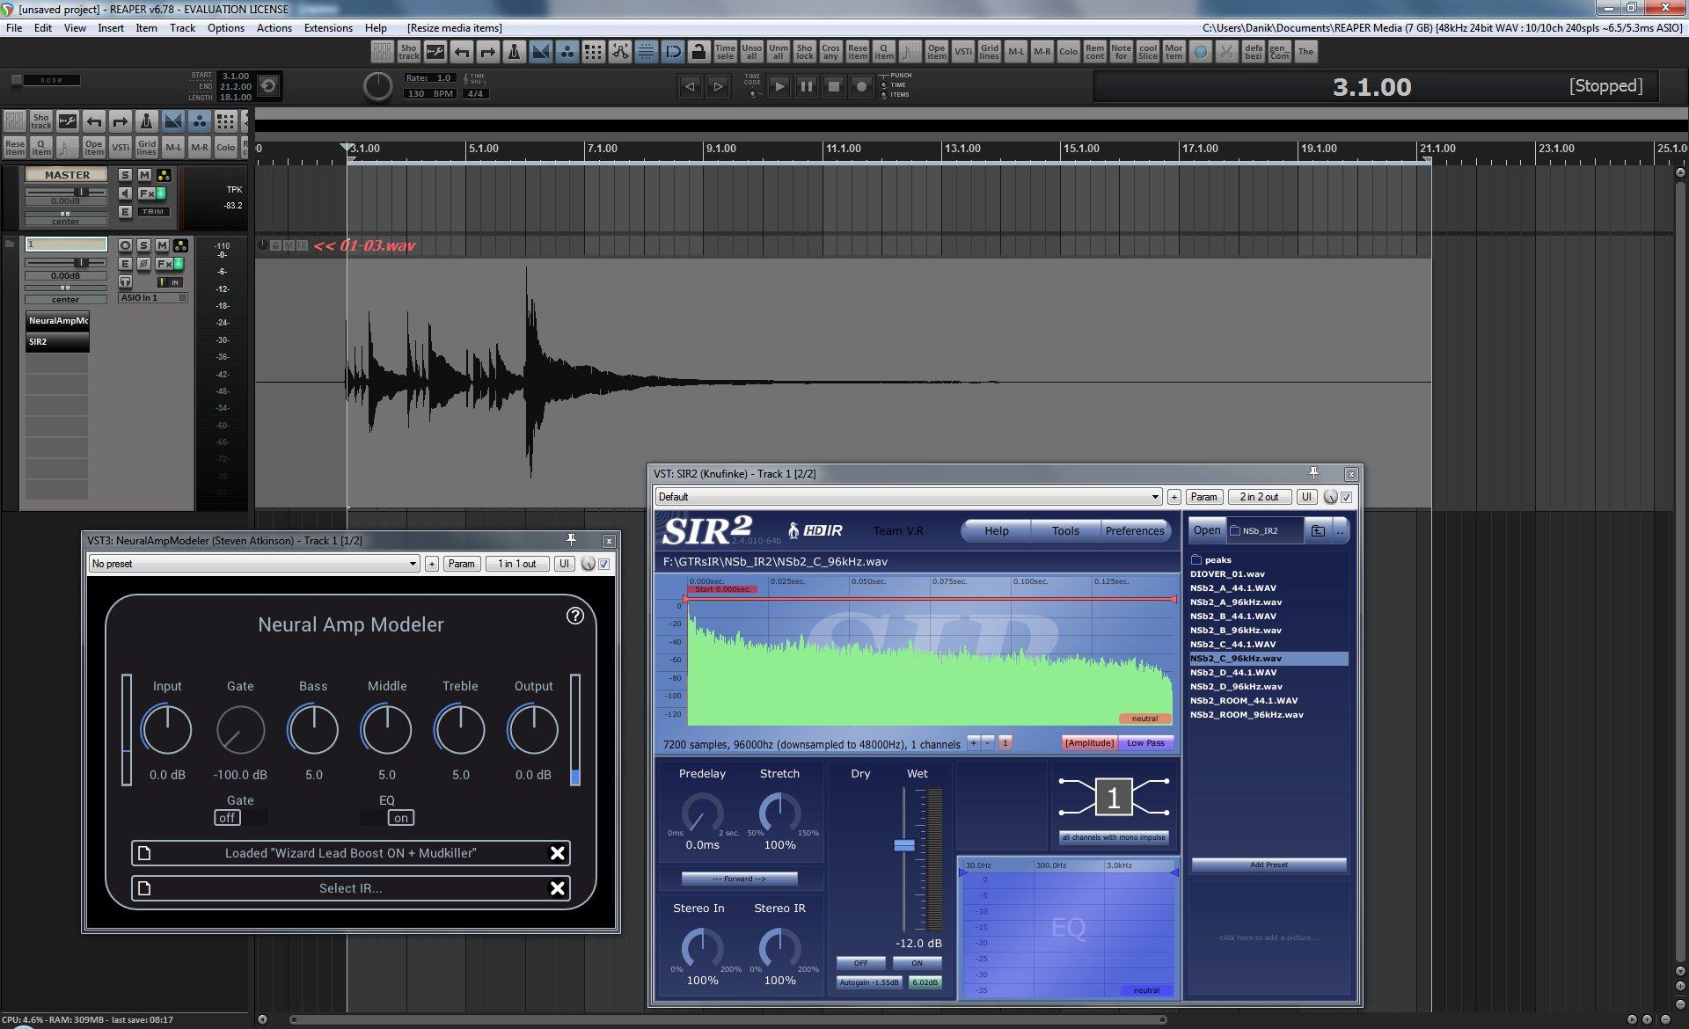Open the SIR2 Preferences tab
Viewport: 1689px width, 1029px height.
tap(1134, 531)
